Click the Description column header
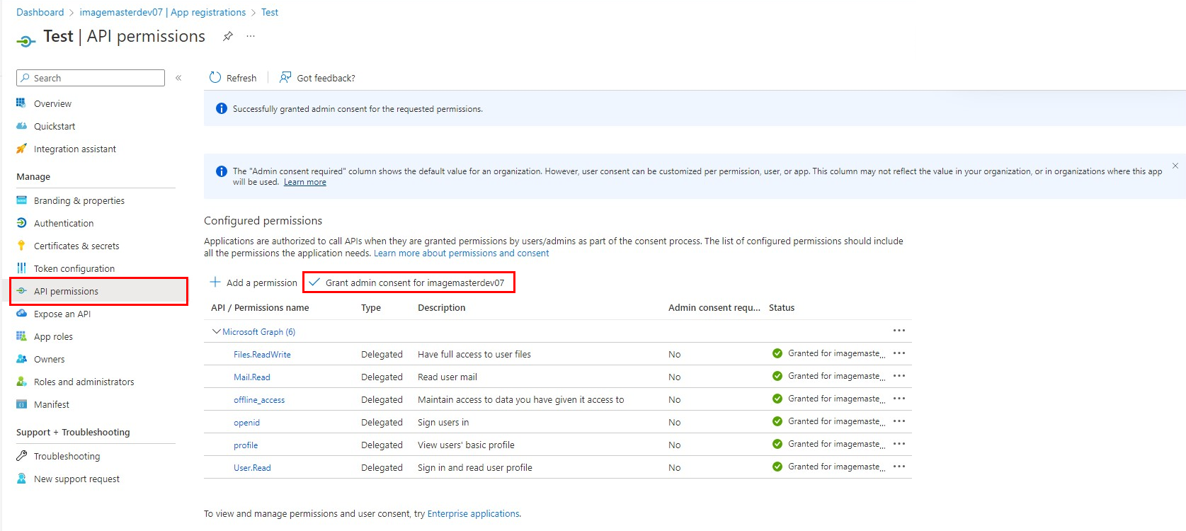The height and width of the screenshot is (531, 1186). click(x=442, y=307)
